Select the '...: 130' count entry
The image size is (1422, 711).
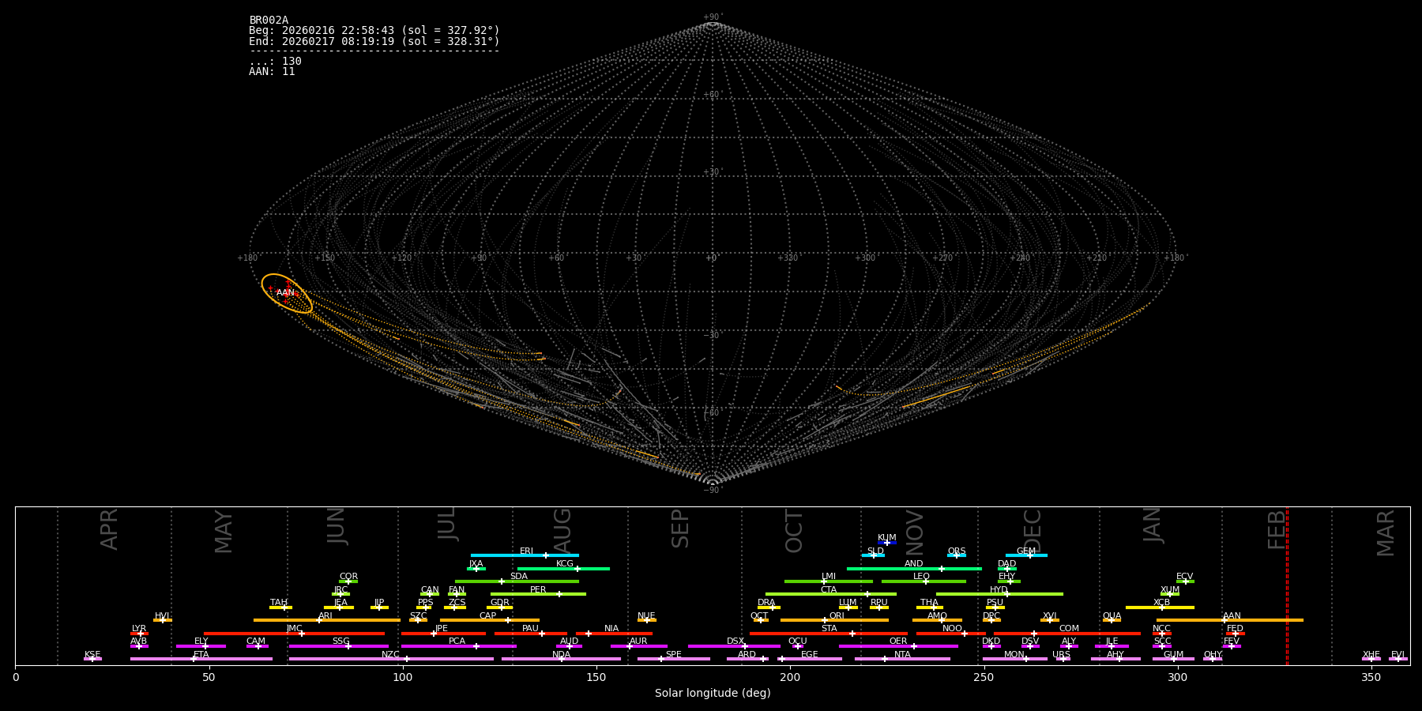click(275, 62)
